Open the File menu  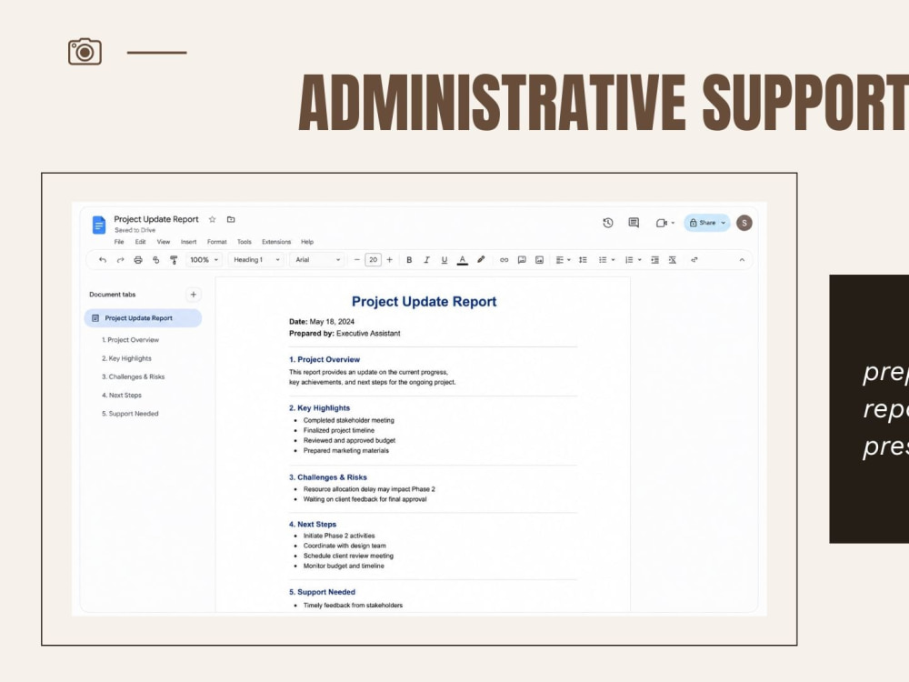tap(119, 242)
